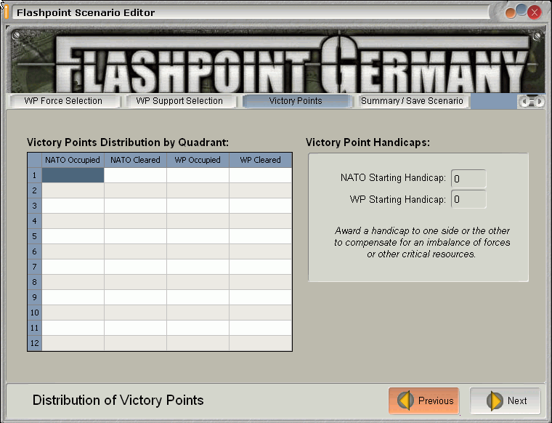The width and height of the screenshot is (552, 423).
Task: Select WP Cleared cell in row 3
Action: [261, 206]
